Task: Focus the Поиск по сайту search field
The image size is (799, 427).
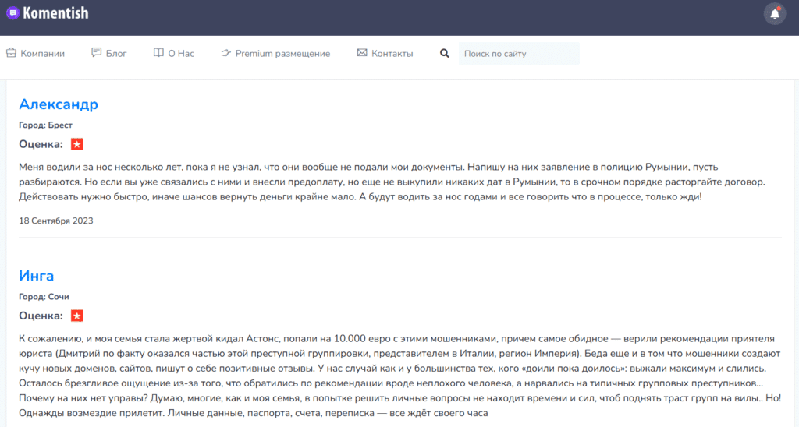Action: [x=518, y=54]
